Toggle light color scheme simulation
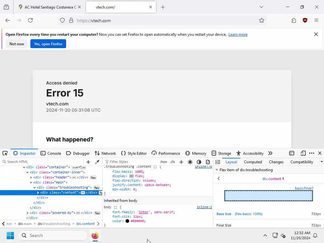 coord(190,162)
